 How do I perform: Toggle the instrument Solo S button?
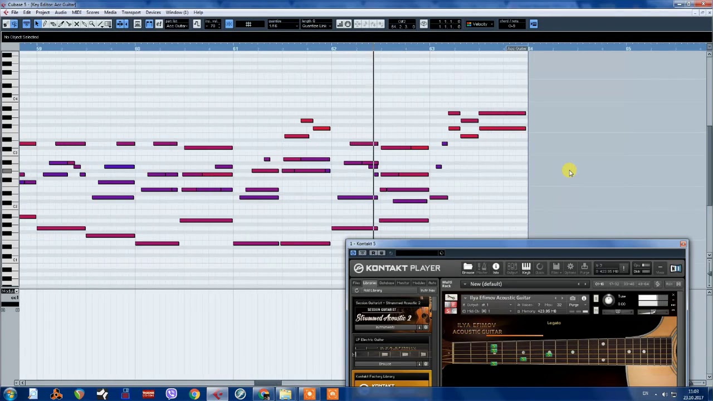596,299
